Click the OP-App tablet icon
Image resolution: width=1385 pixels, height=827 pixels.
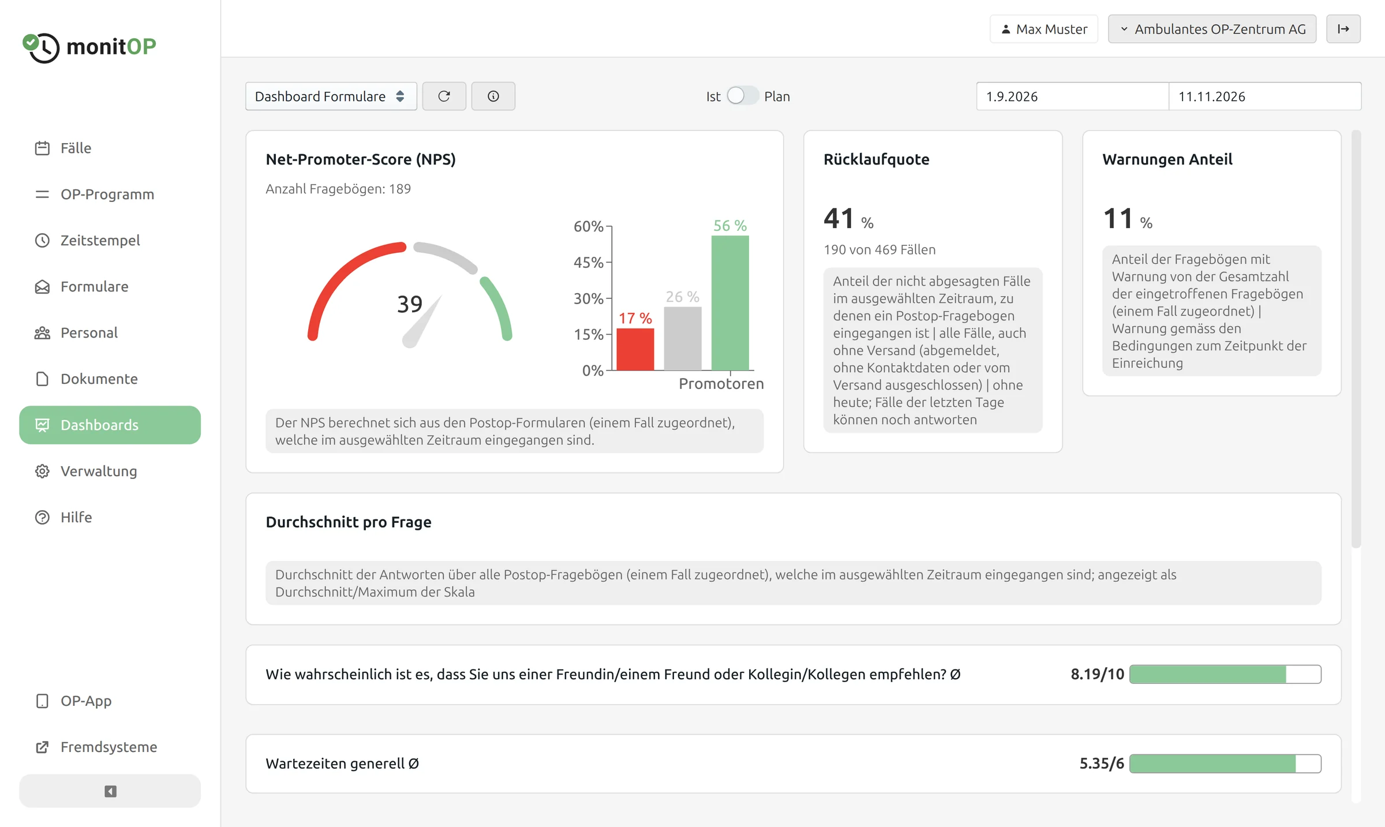pyautogui.click(x=42, y=701)
